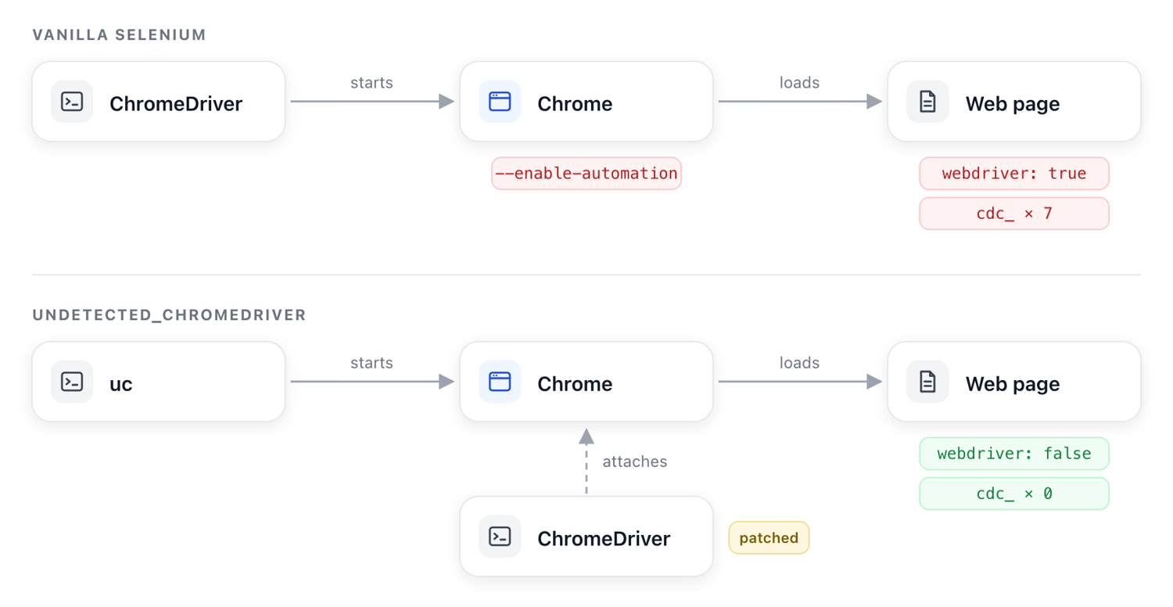Select the "webdriver: false" badge
Screen dimensions: 1173x607
pos(1014,454)
